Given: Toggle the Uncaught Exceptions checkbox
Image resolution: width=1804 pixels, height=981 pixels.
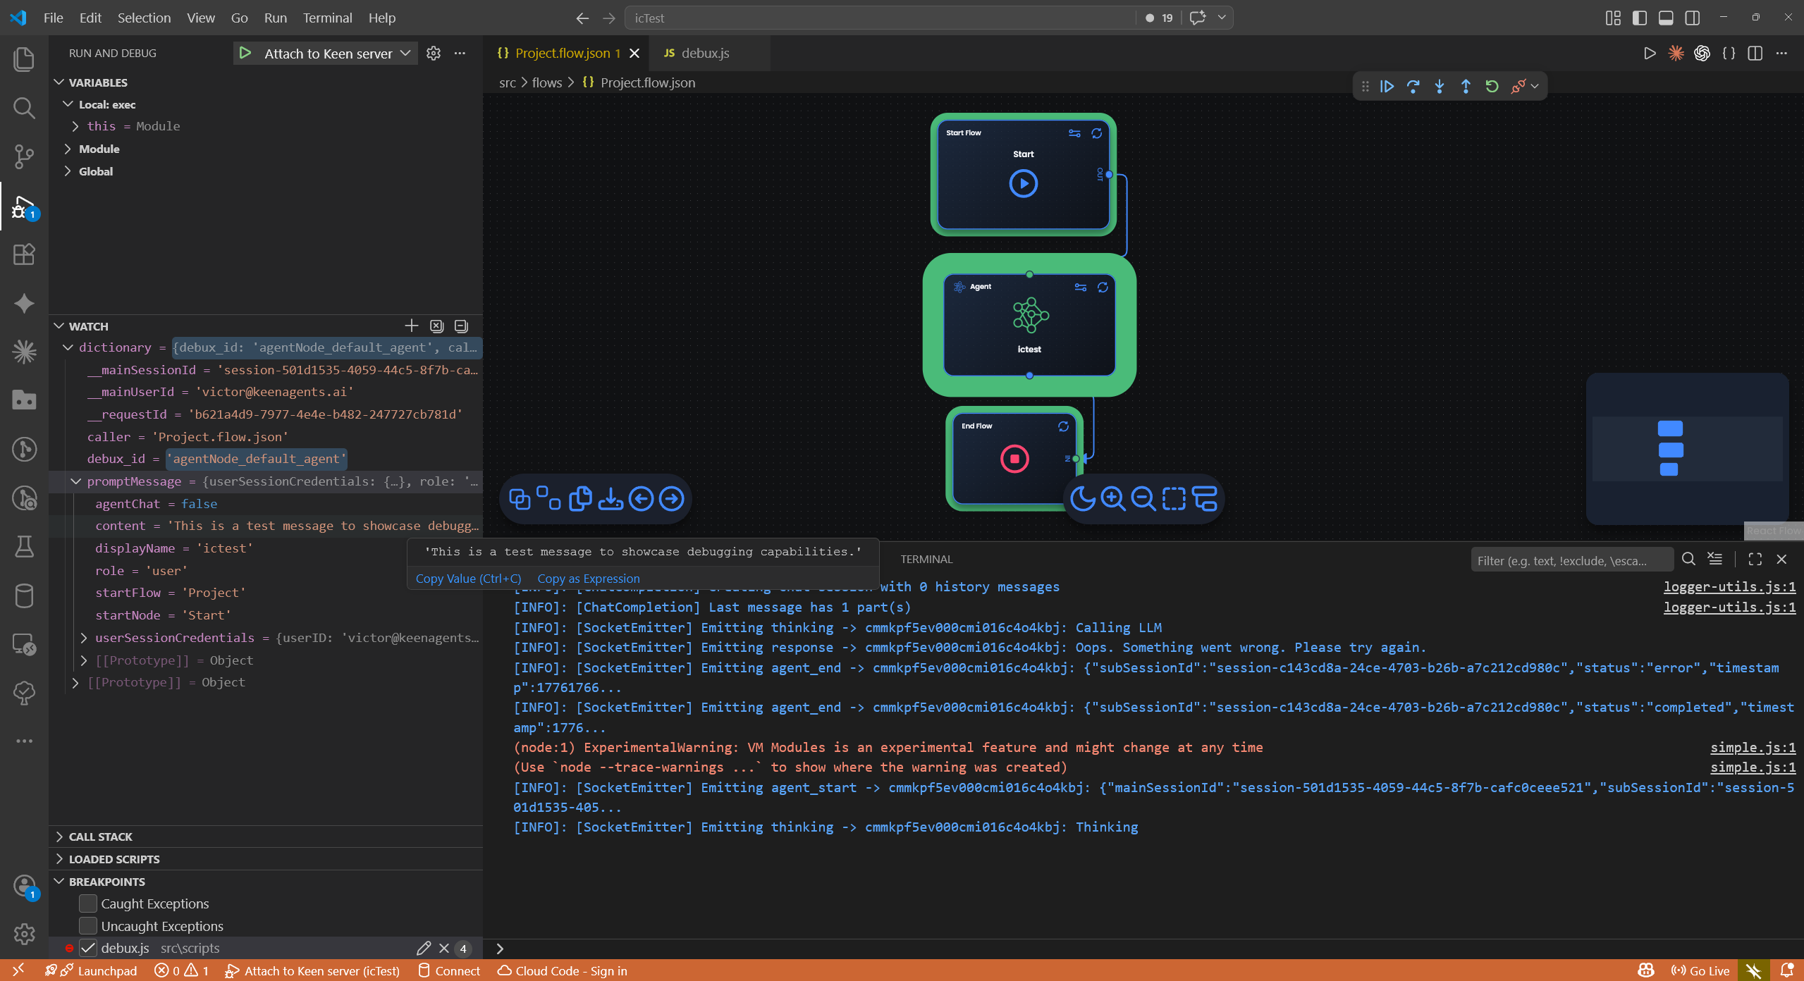Looking at the screenshot, I should click(x=88, y=926).
